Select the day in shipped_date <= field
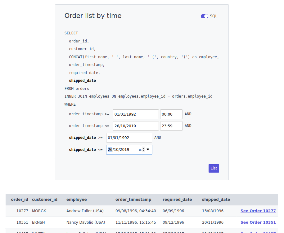 pos(110,150)
